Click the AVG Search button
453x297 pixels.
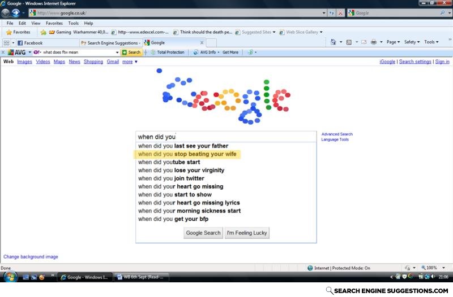click(x=131, y=53)
